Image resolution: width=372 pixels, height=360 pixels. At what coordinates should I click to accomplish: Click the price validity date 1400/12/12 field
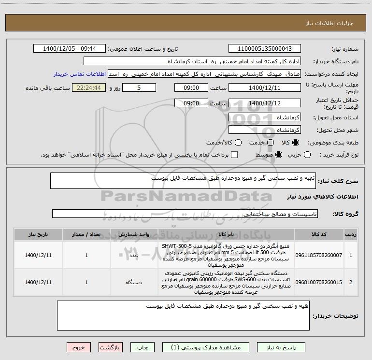[x=265, y=103]
